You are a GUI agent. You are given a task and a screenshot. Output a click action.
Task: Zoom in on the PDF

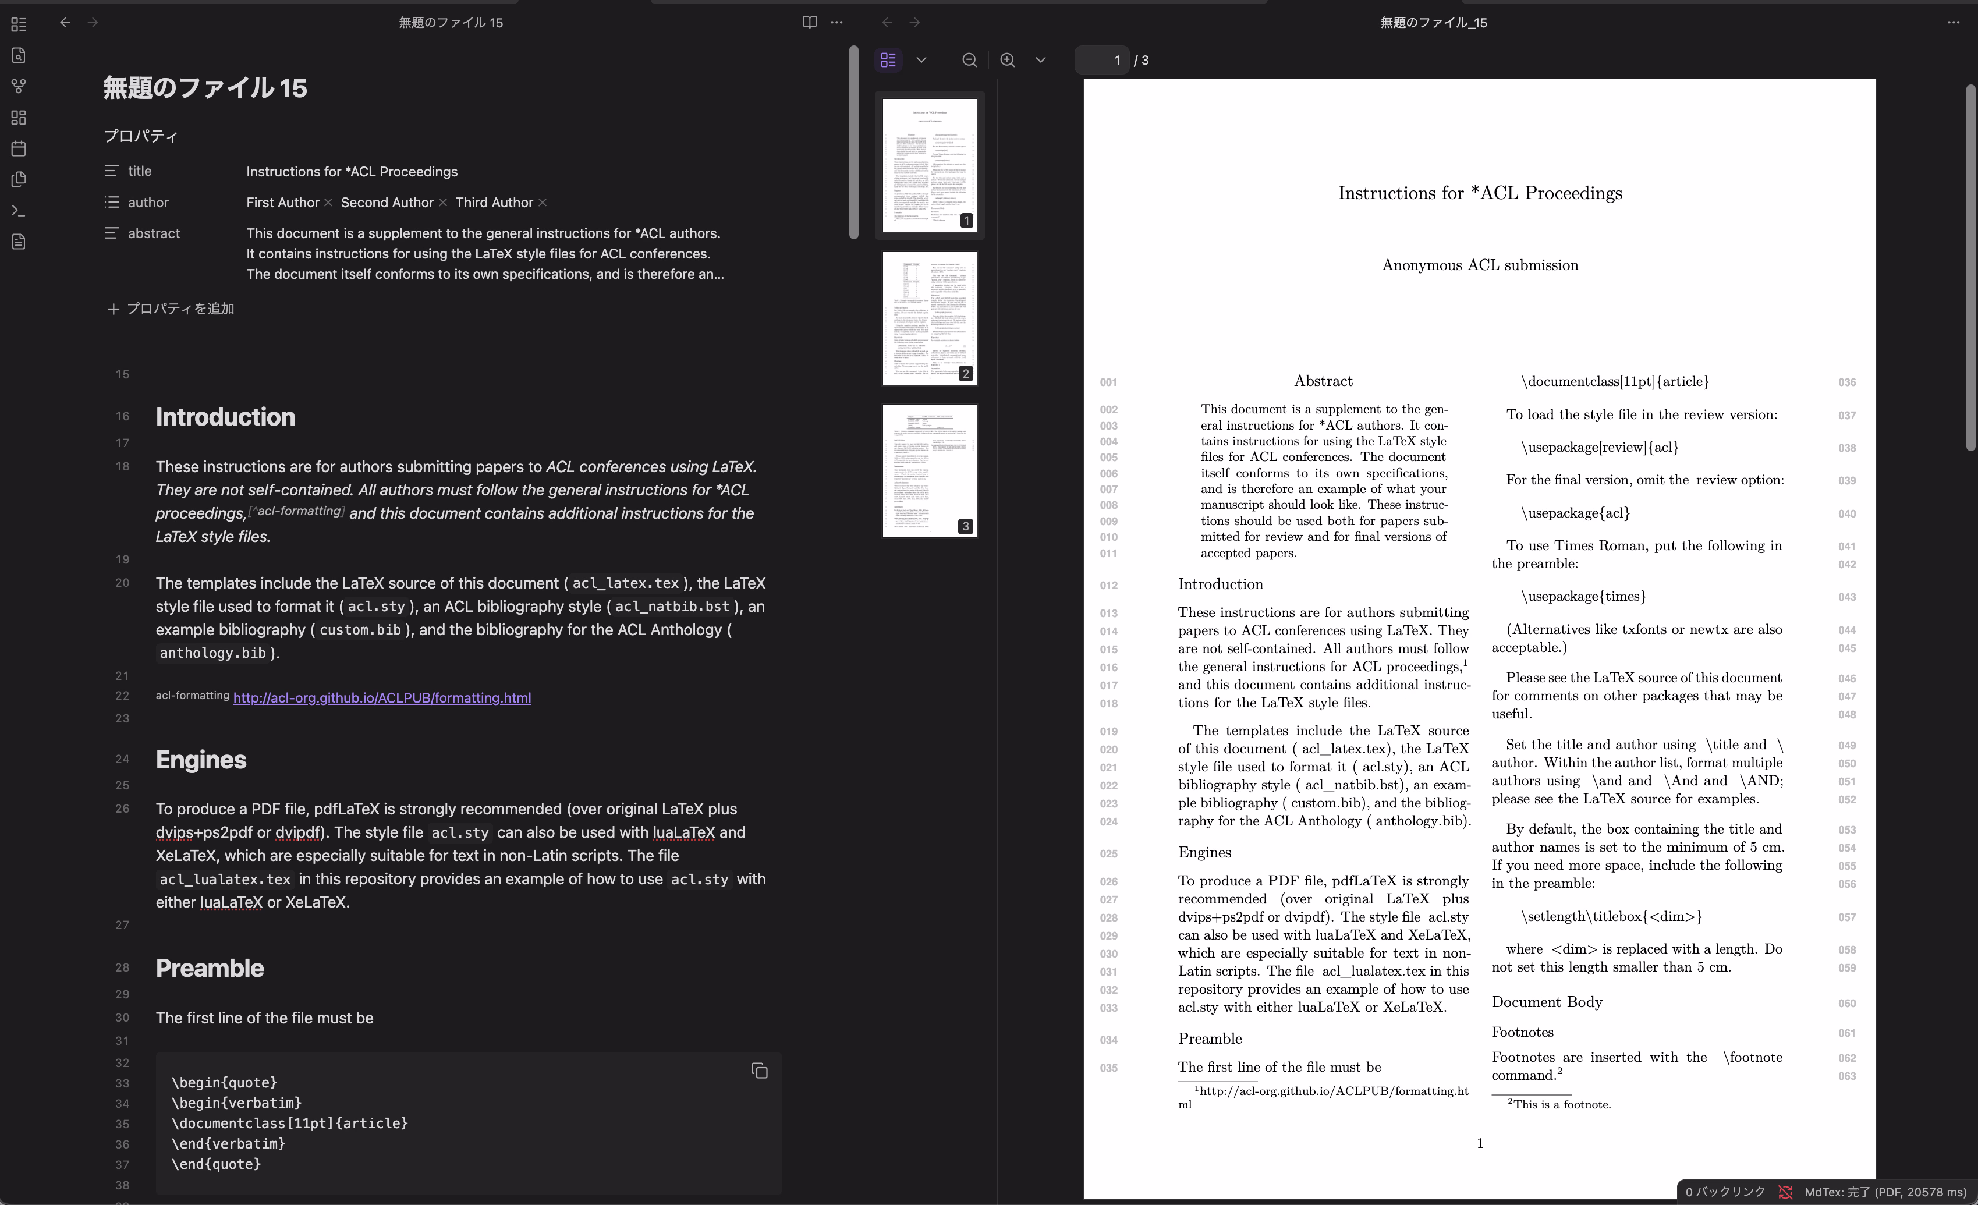point(1008,60)
